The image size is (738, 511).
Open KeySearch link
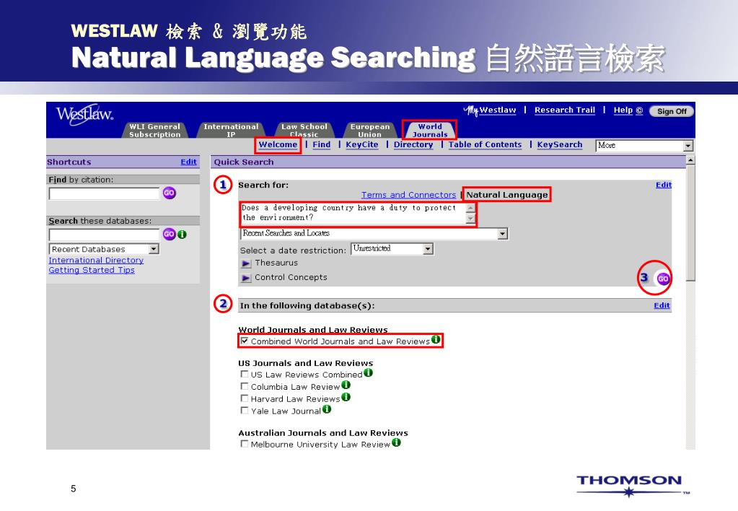[x=560, y=144]
